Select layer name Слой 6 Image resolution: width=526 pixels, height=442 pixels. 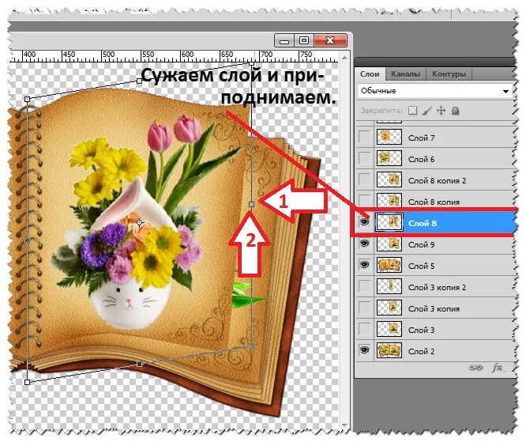coord(421,159)
